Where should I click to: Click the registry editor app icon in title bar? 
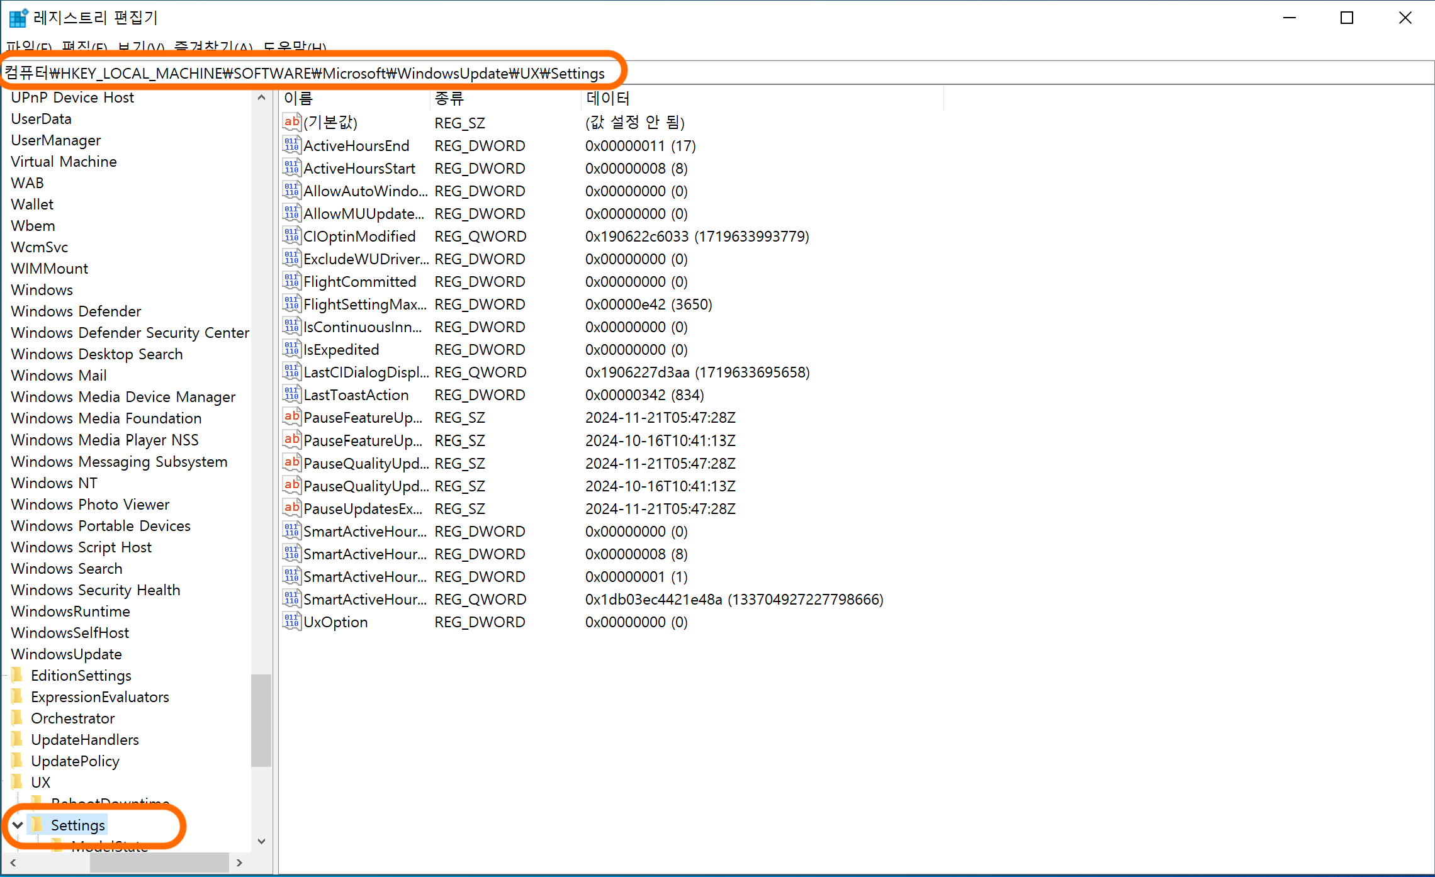(18, 18)
